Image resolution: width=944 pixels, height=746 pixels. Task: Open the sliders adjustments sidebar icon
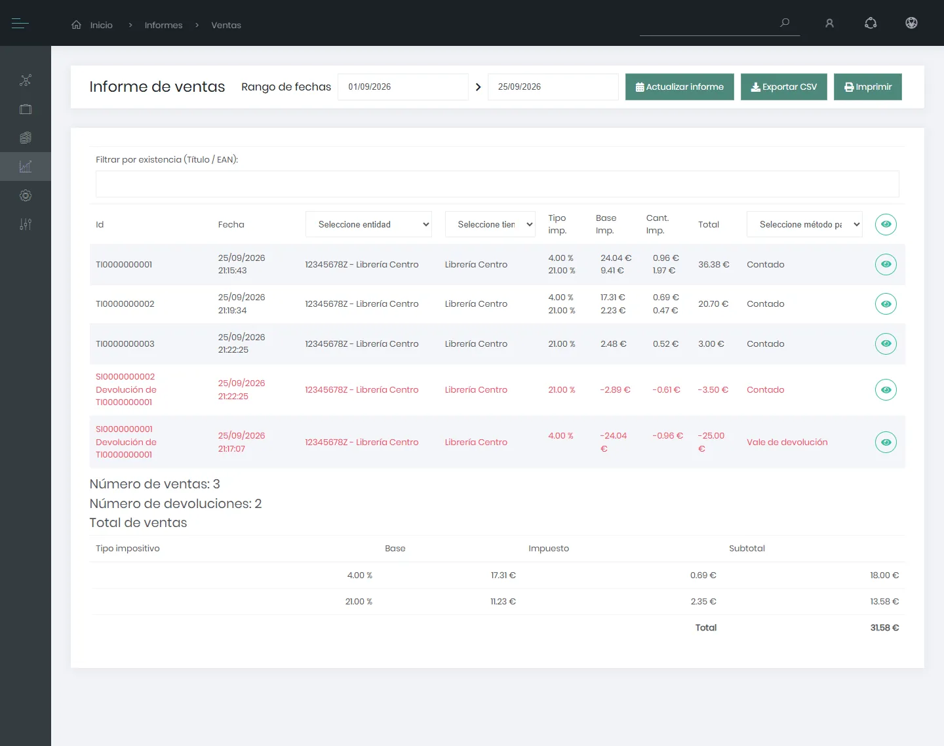(x=26, y=224)
